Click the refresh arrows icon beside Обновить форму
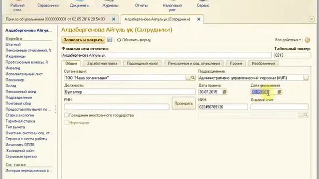Viewport: 319px width, 179px height. click(x=119, y=40)
